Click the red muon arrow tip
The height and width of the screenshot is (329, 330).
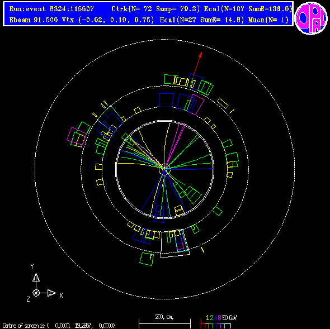(201, 54)
